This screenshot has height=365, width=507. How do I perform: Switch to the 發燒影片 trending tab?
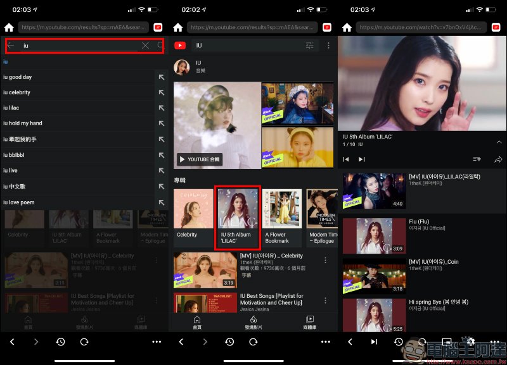point(253,322)
